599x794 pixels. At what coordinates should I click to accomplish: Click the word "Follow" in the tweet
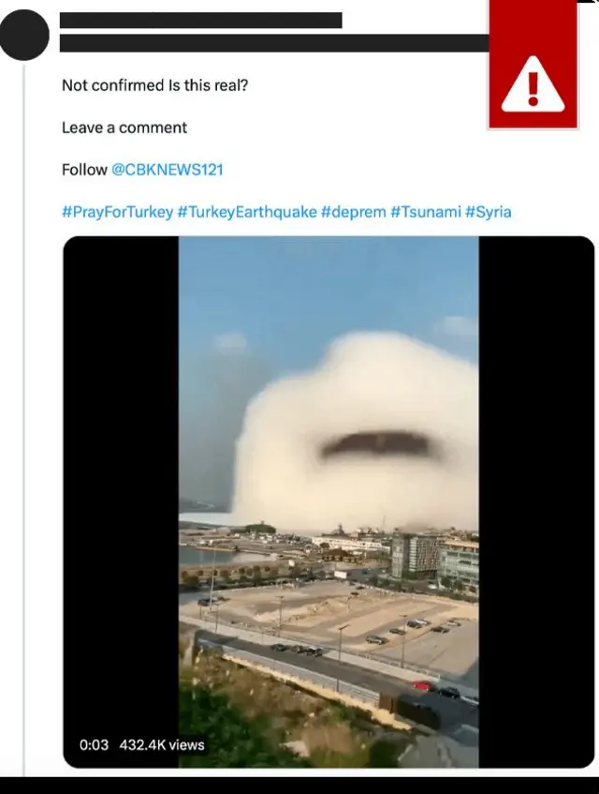84,170
